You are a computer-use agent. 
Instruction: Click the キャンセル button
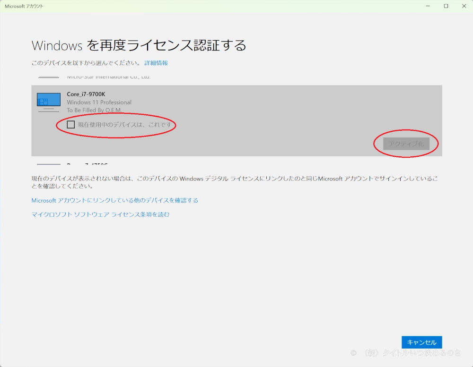click(x=422, y=342)
